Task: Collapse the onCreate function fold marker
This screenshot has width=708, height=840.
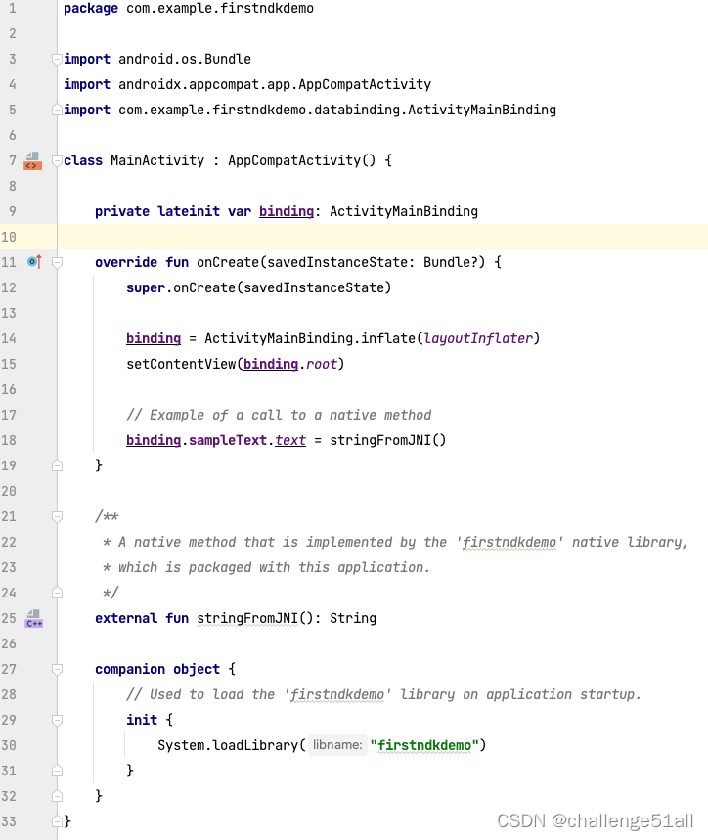Action: coord(57,262)
